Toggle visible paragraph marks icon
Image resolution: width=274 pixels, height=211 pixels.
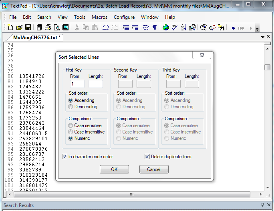pyautogui.click(x=154, y=28)
